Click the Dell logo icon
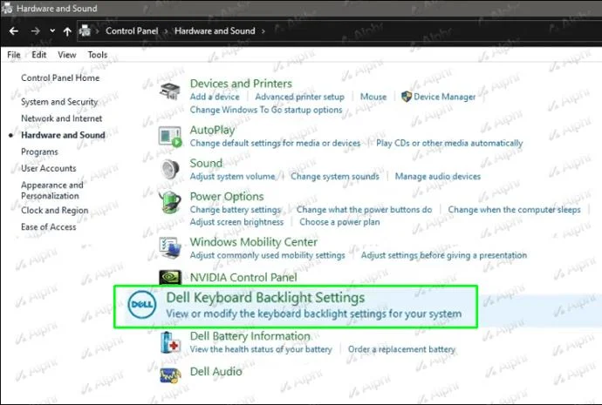 141,305
